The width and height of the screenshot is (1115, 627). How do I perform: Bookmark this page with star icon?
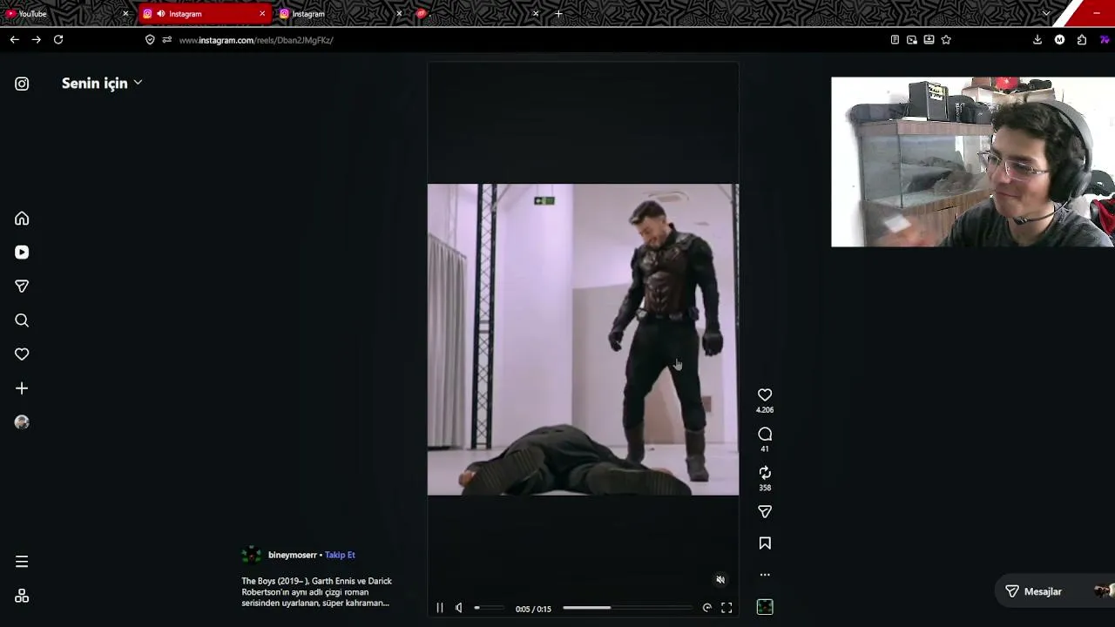(946, 40)
